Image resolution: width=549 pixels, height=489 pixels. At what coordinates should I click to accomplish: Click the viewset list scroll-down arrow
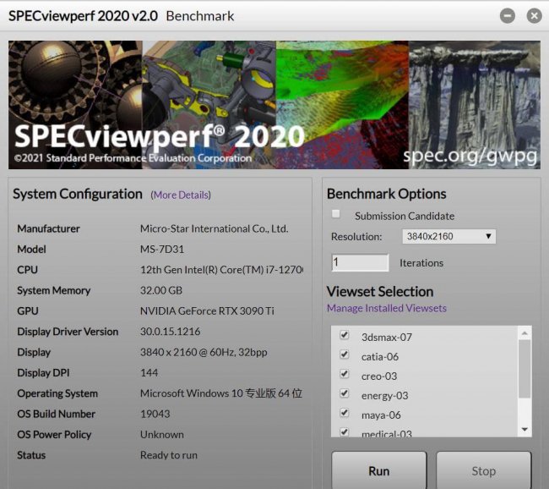[525, 430]
